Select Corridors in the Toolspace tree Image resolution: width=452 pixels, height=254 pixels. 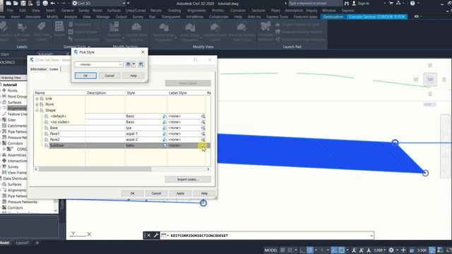point(15,143)
